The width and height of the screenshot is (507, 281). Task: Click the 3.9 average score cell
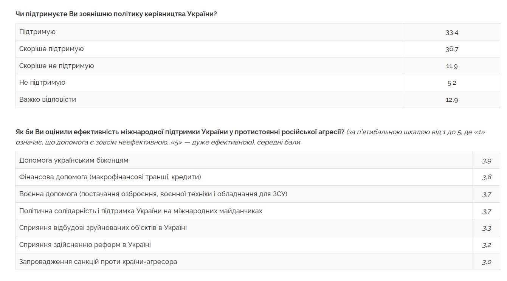point(487,161)
